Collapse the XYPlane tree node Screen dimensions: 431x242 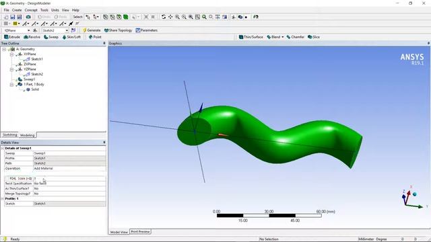pyautogui.click(x=11, y=54)
